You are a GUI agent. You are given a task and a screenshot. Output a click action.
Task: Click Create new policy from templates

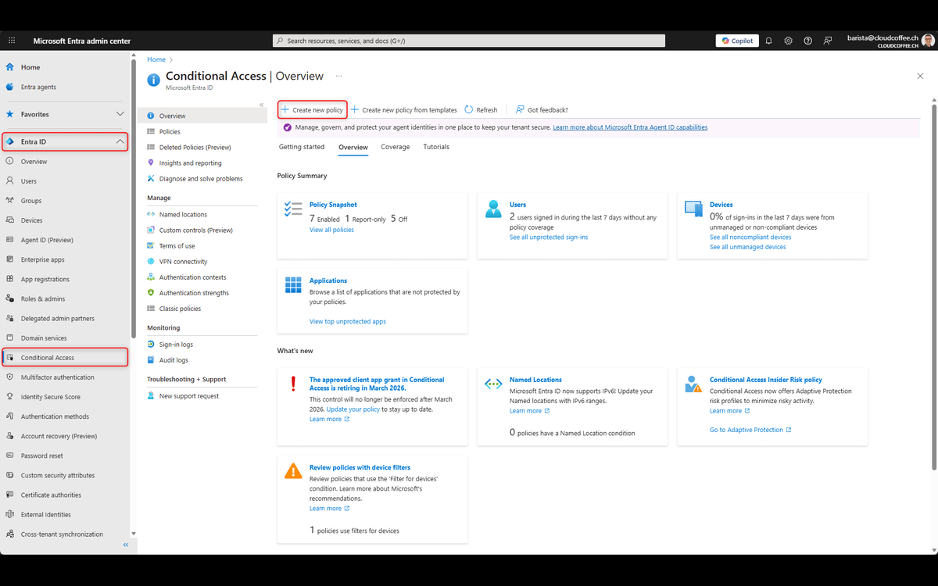[404, 110]
